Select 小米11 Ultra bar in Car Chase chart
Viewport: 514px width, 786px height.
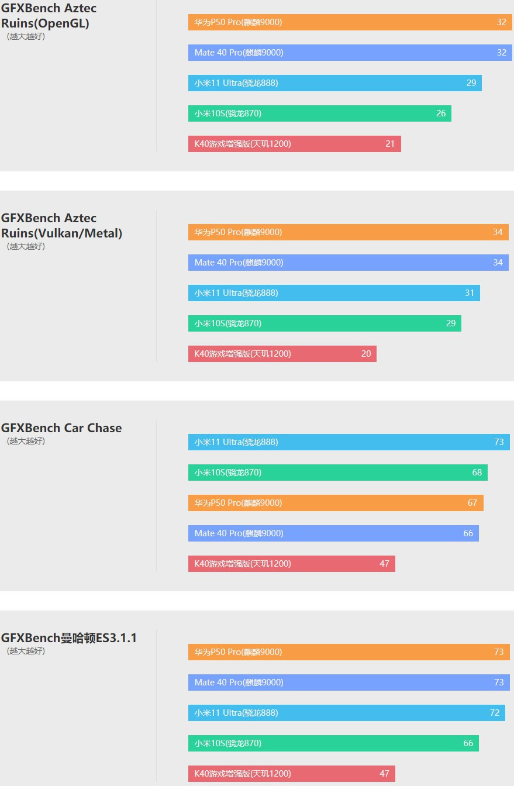coord(349,442)
